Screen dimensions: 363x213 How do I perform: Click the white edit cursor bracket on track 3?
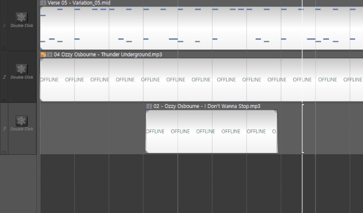coord(303,129)
